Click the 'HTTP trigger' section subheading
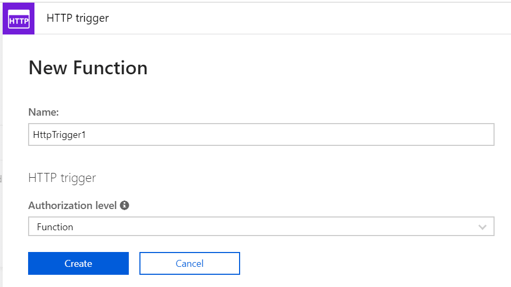The width and height of the screenshot is (511, 287). [x=62, y=178]
